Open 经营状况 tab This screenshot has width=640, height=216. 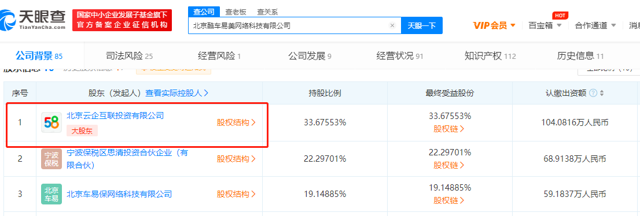tap(400, 56)
